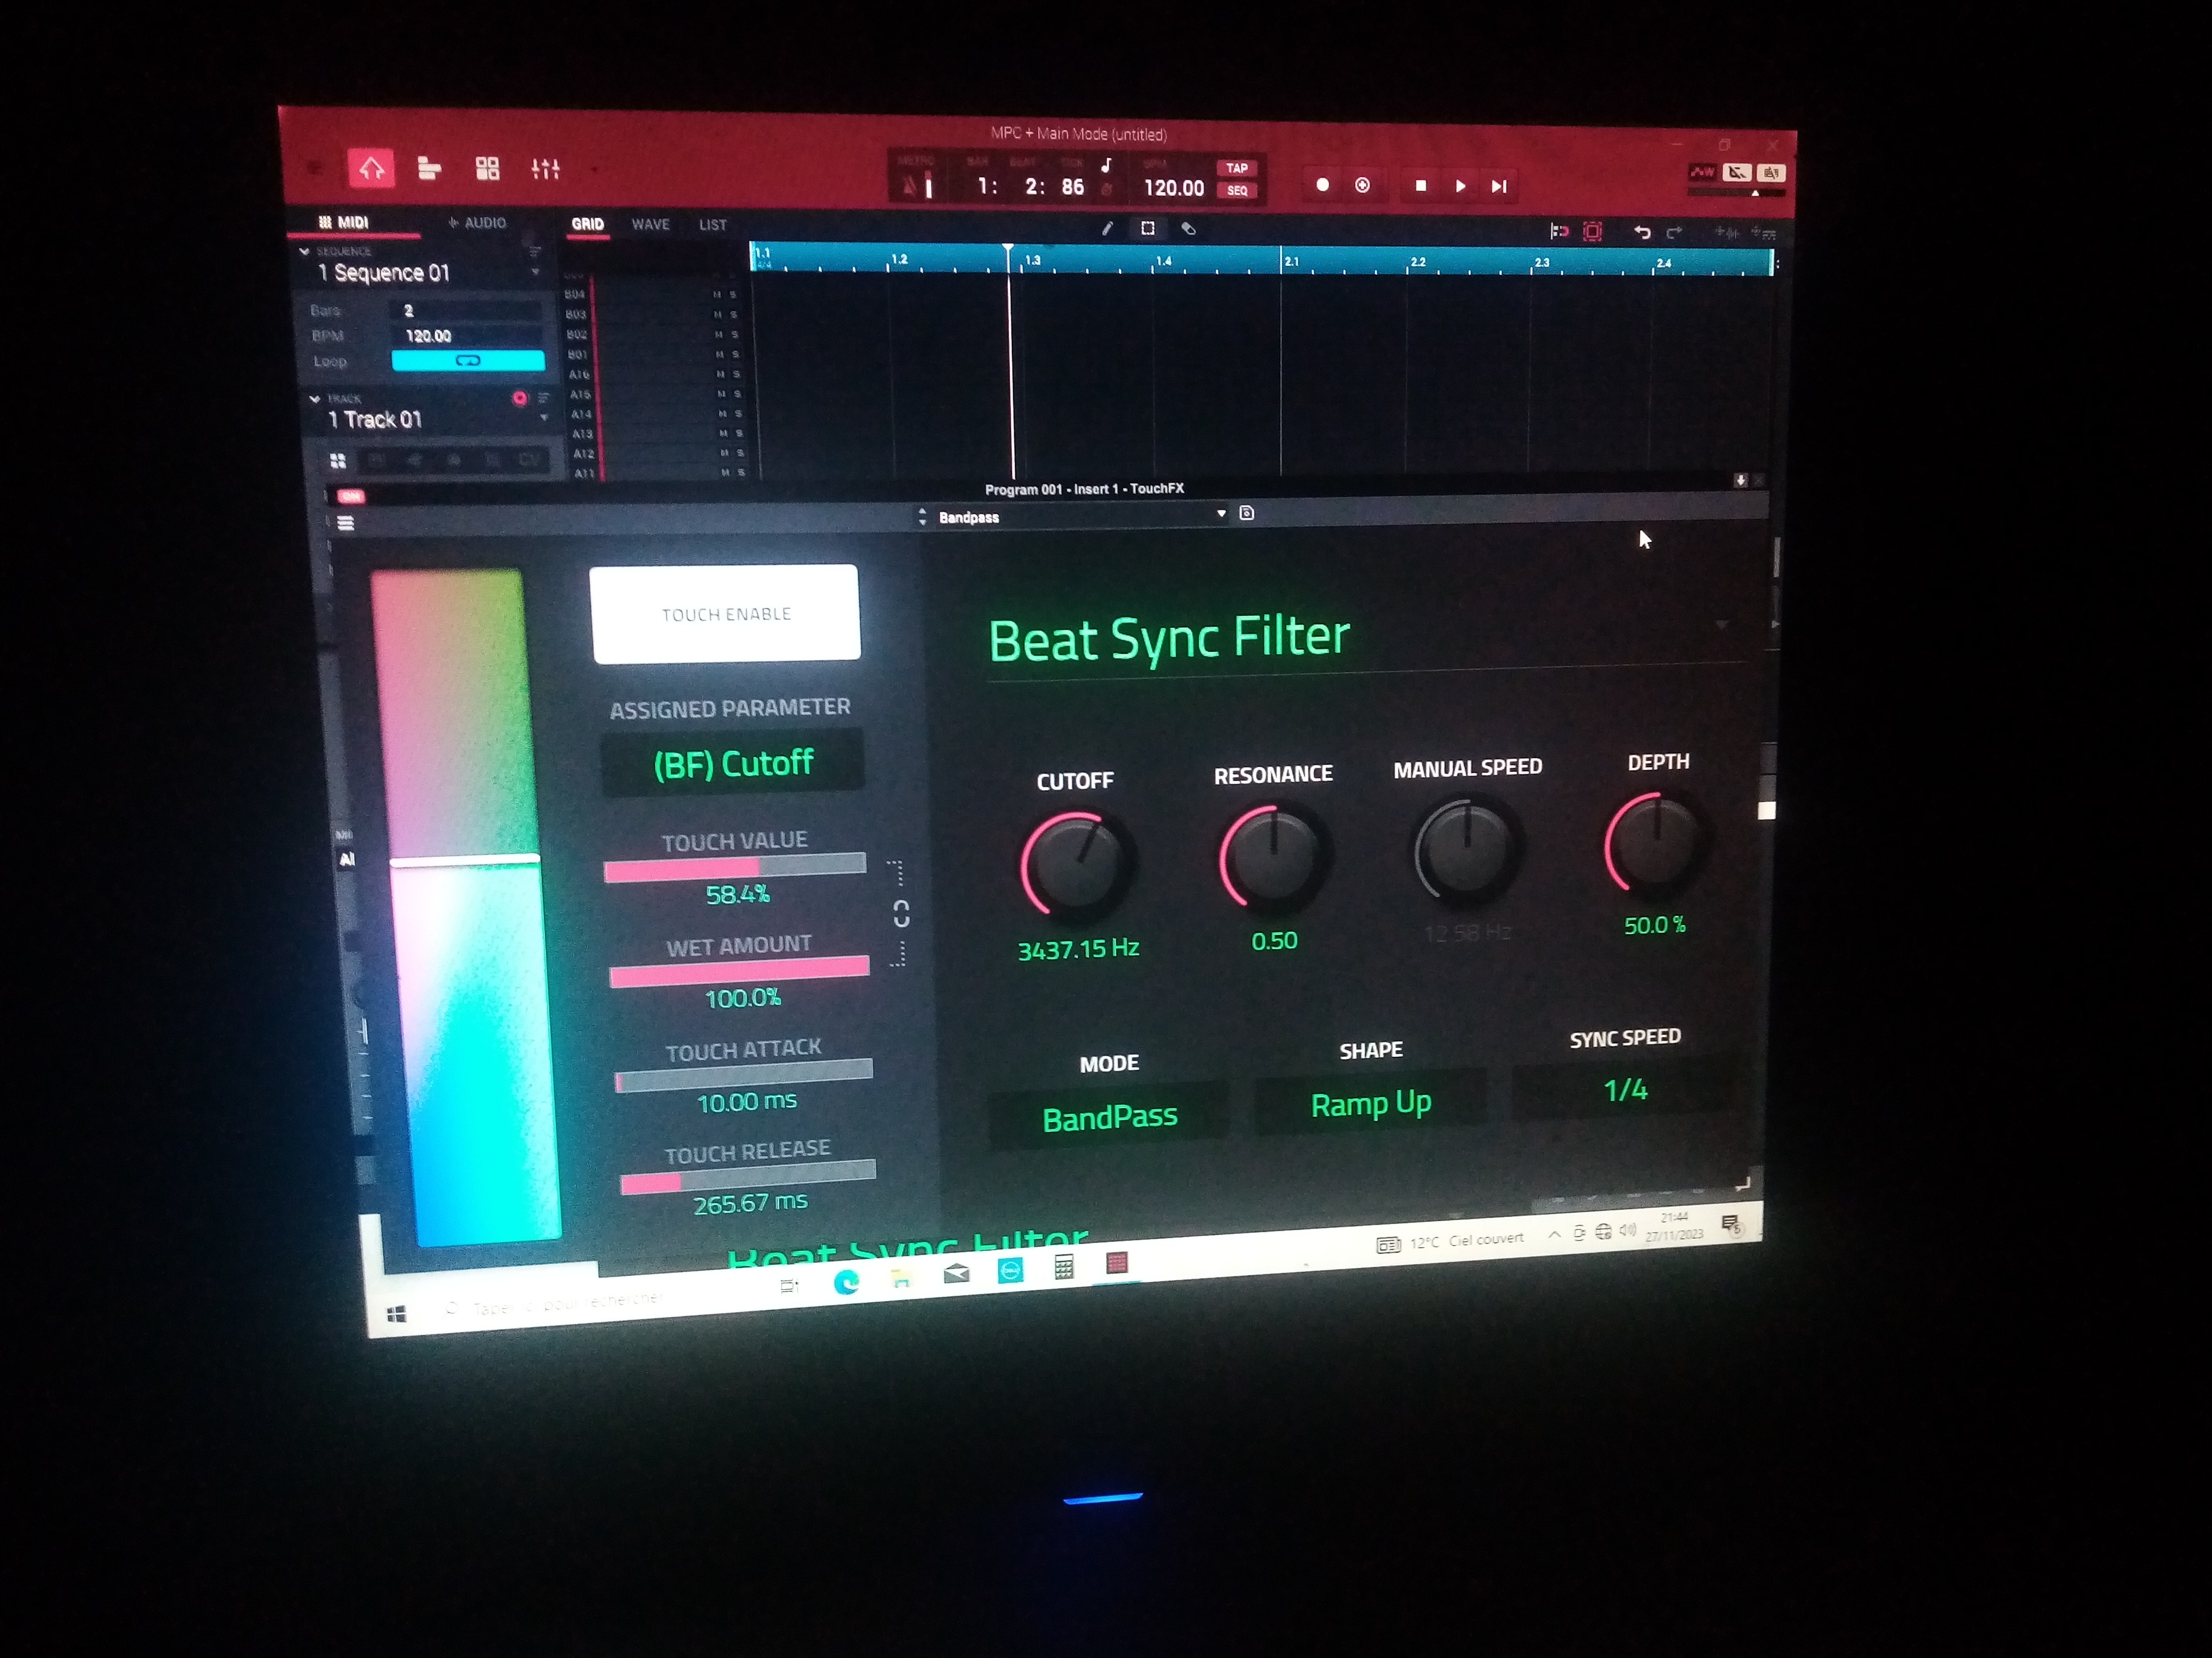Save preset using icon beside Bandpass
The width and height of the screenshot is (2212, 1658).
coord(1246,514)
